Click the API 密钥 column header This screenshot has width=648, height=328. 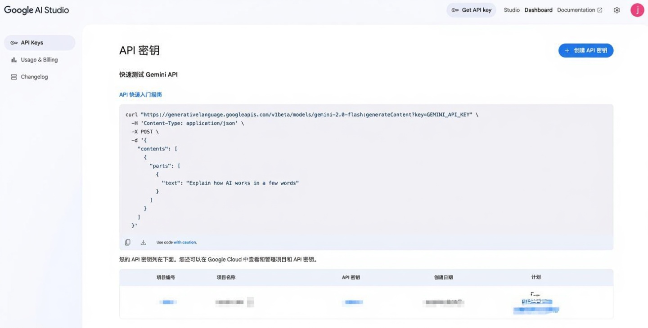coord(351,277)
